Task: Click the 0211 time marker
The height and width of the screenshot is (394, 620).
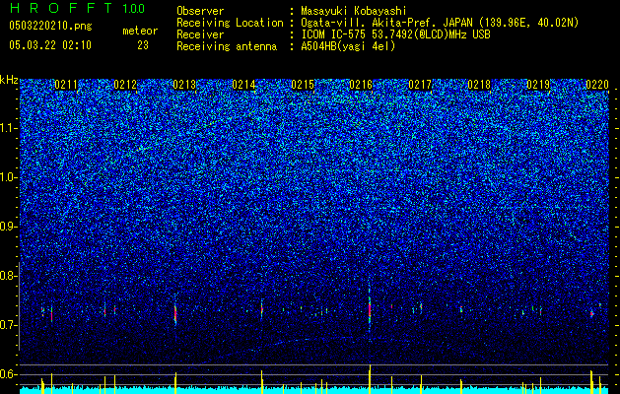Action: click(x=66, y=85)
